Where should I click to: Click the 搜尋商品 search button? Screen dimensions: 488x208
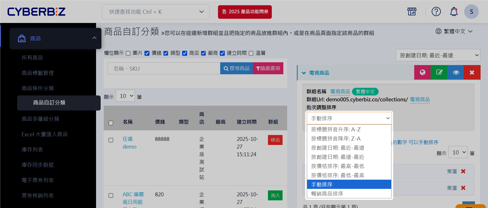[x=236, y=68]
